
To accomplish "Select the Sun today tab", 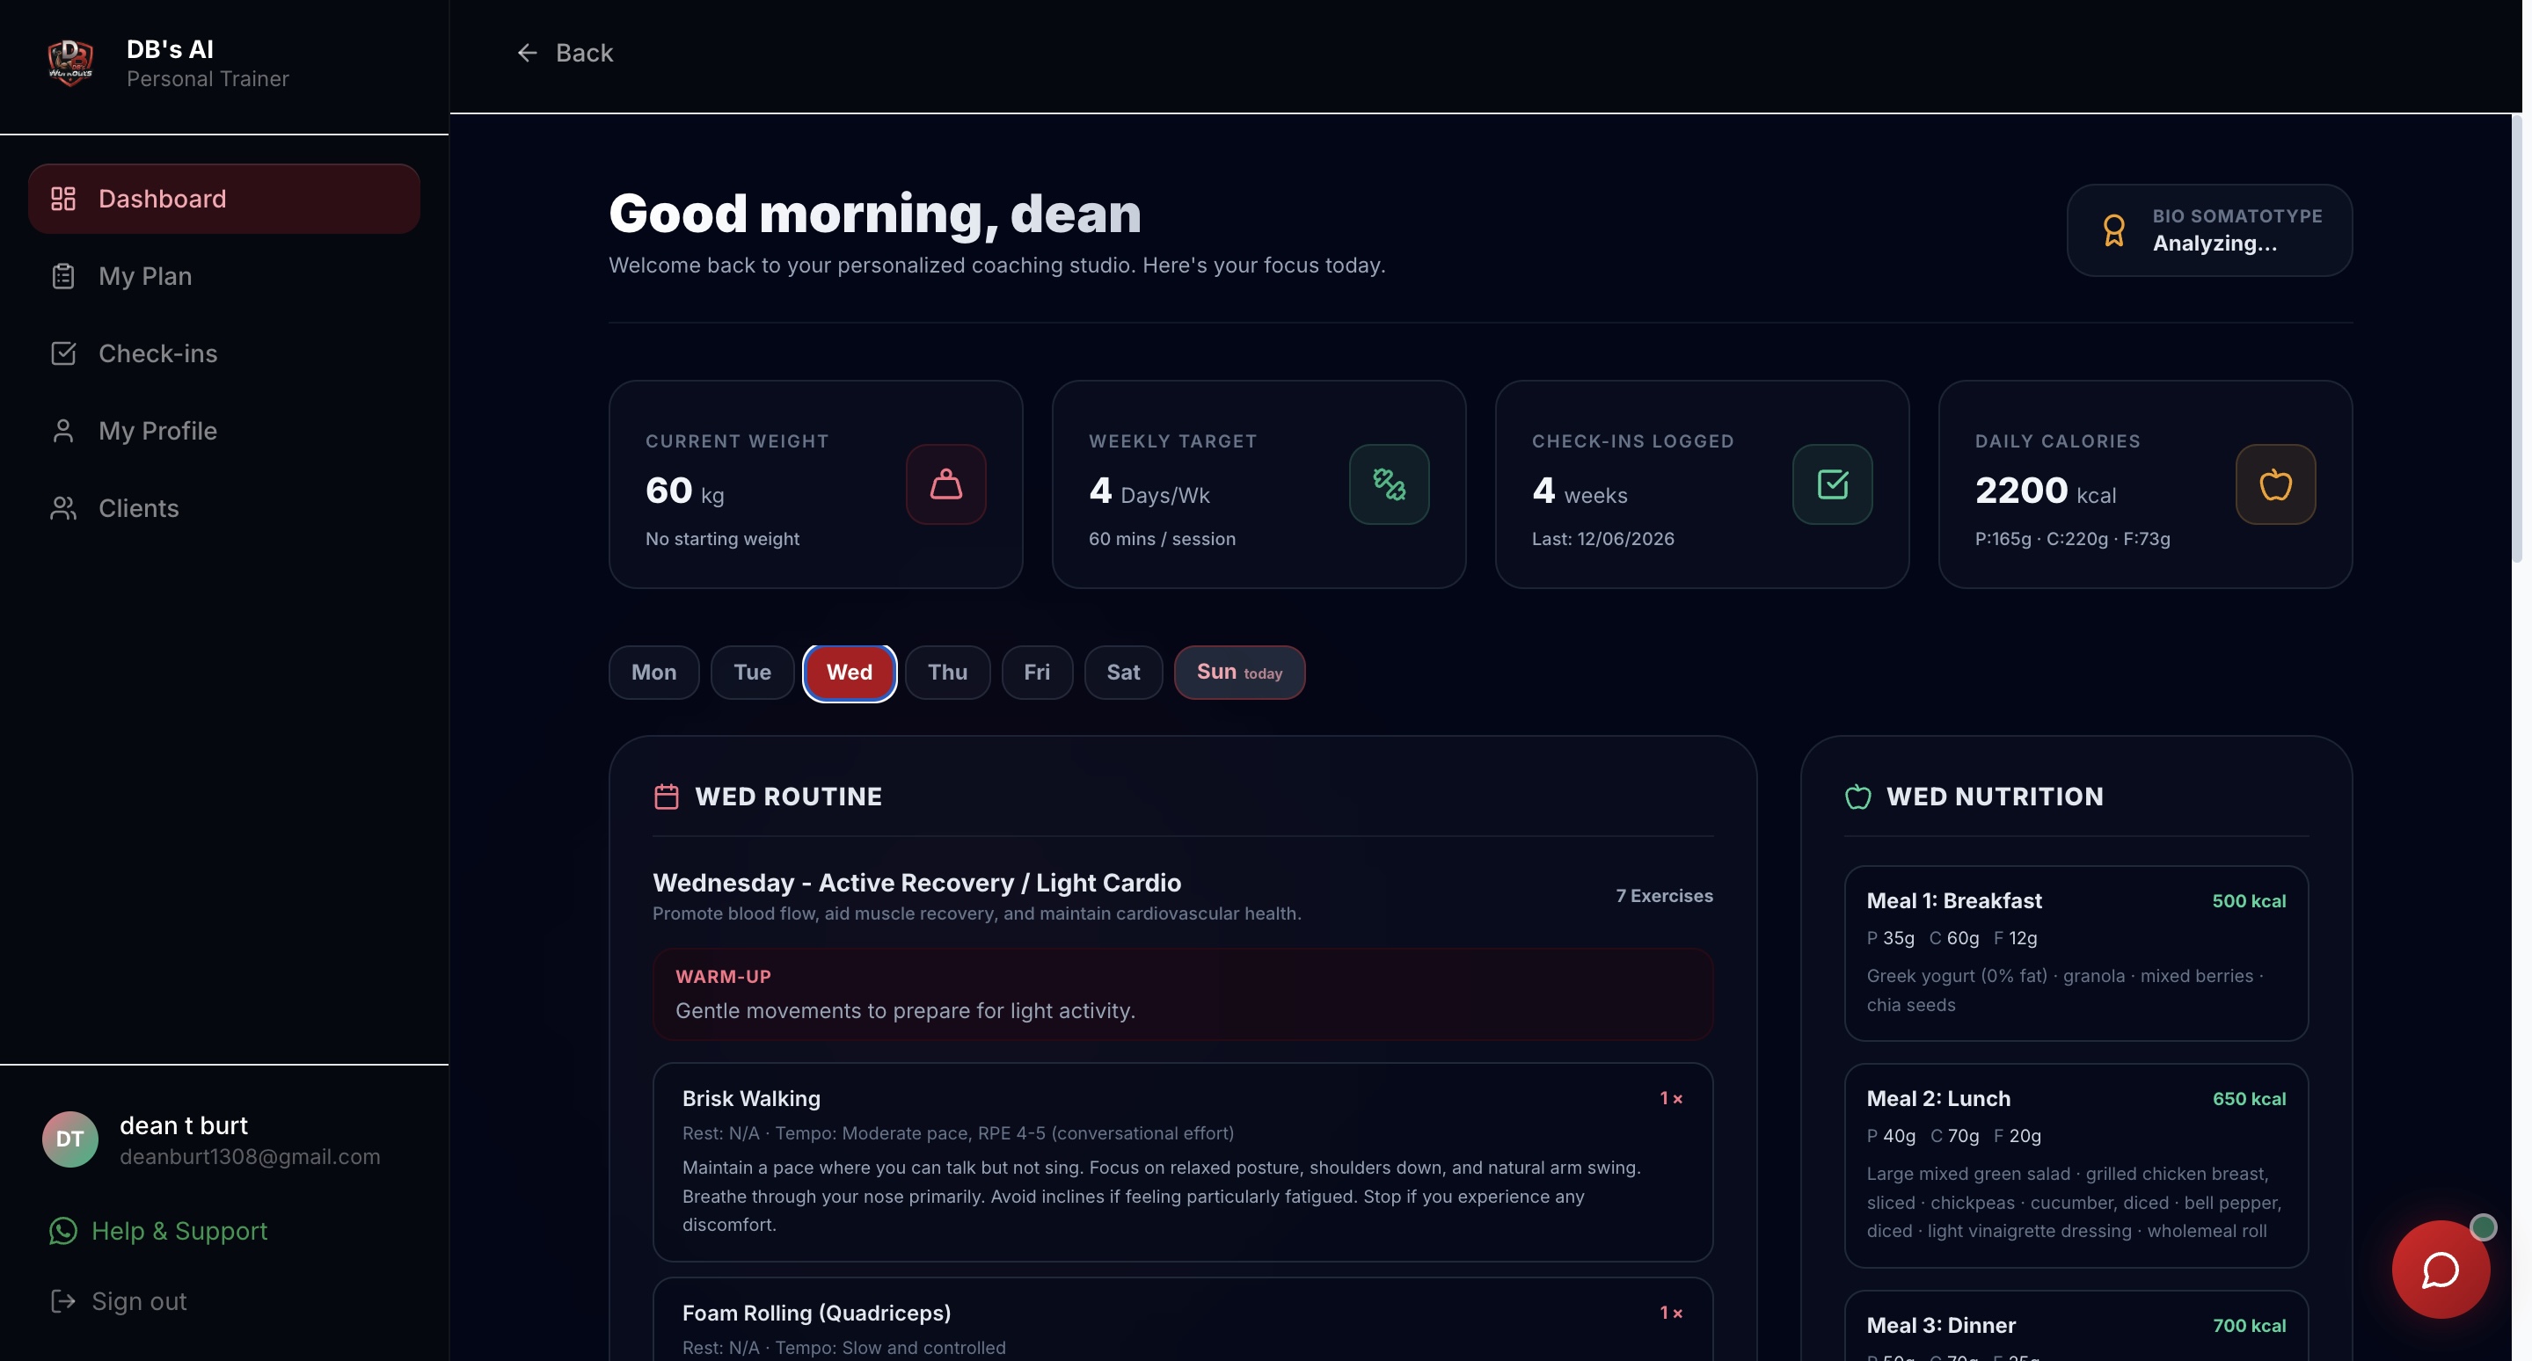I will coord(1239,672).
